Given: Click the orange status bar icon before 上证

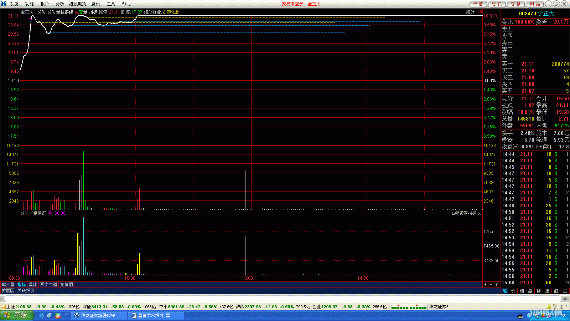Looking at the screenshot, I should pyautogui.click(x=3, y=307).
